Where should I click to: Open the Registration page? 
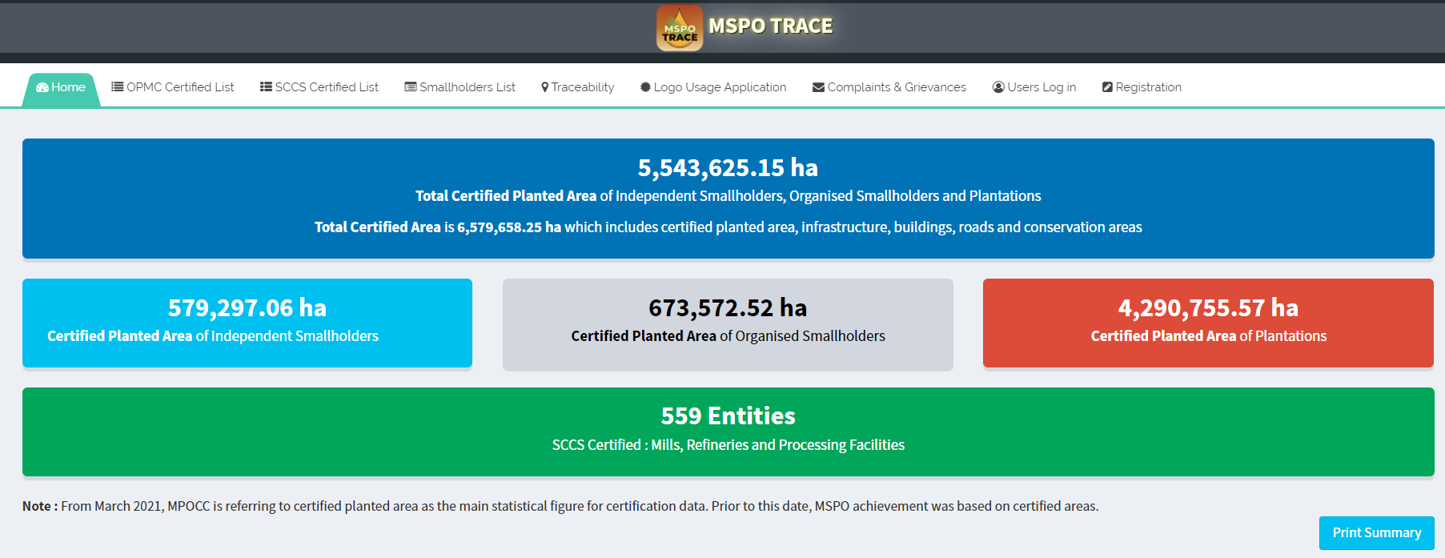pos(1142,87)
